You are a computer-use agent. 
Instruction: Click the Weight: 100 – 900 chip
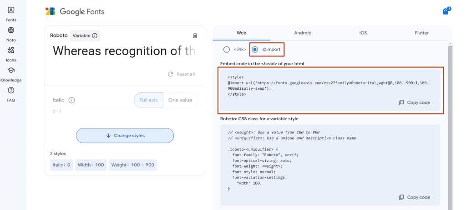tap(133, 165)
